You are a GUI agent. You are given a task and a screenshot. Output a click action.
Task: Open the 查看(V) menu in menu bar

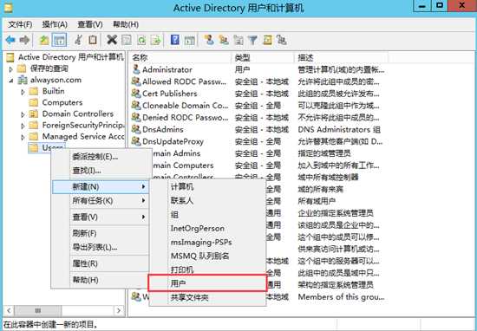coord(90,24)
